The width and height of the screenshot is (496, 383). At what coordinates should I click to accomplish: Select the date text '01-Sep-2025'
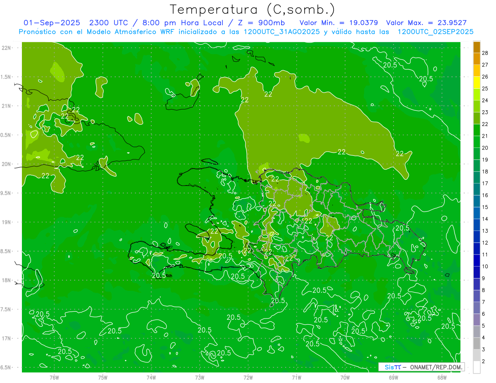pos(52,23)
